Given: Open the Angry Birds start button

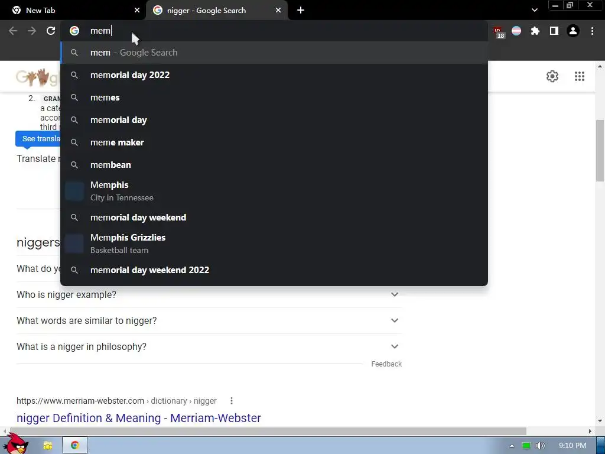Looking at the screenshot, I should point(16,444).
